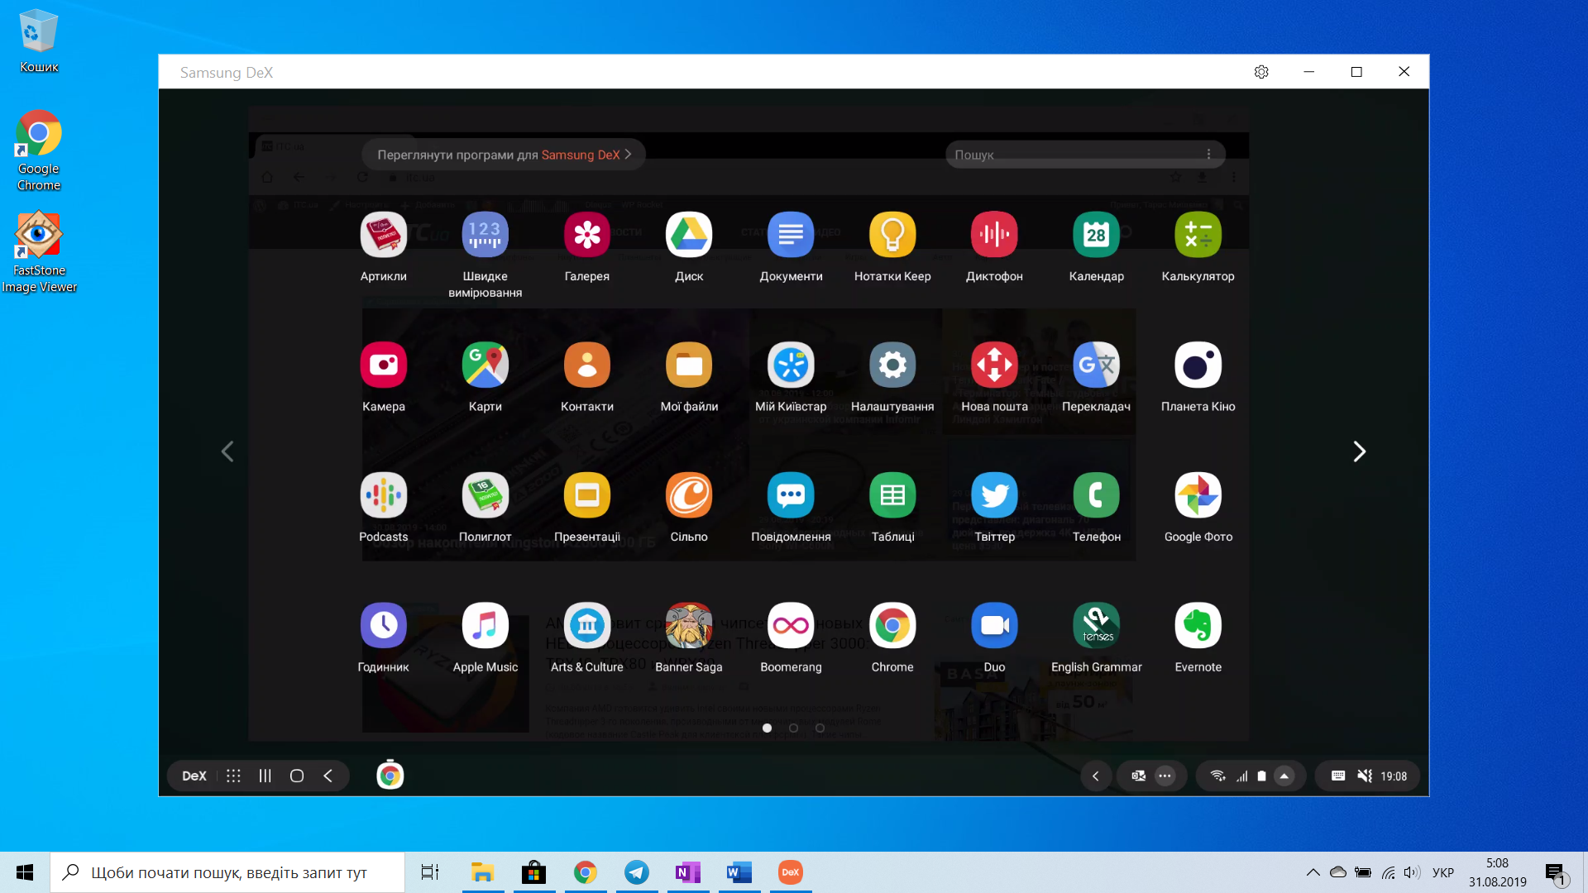The image size is (1588, 893).
Task: Open the Контакти app
Action: click(x=586, y=365)
